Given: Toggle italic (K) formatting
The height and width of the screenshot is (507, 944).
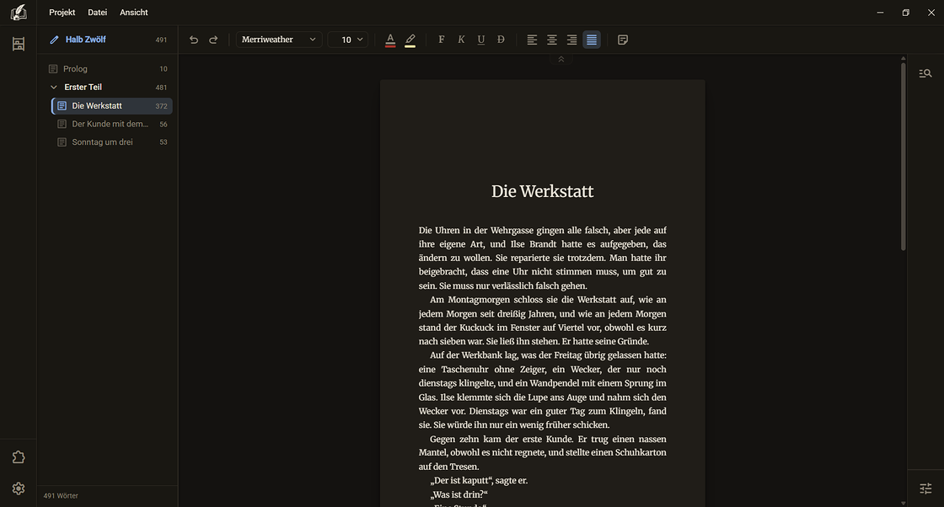Looking at the screenshot, I should point(461,40).
